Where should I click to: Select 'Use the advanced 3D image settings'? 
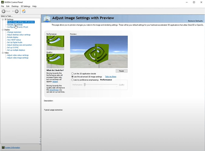point(72,77)
